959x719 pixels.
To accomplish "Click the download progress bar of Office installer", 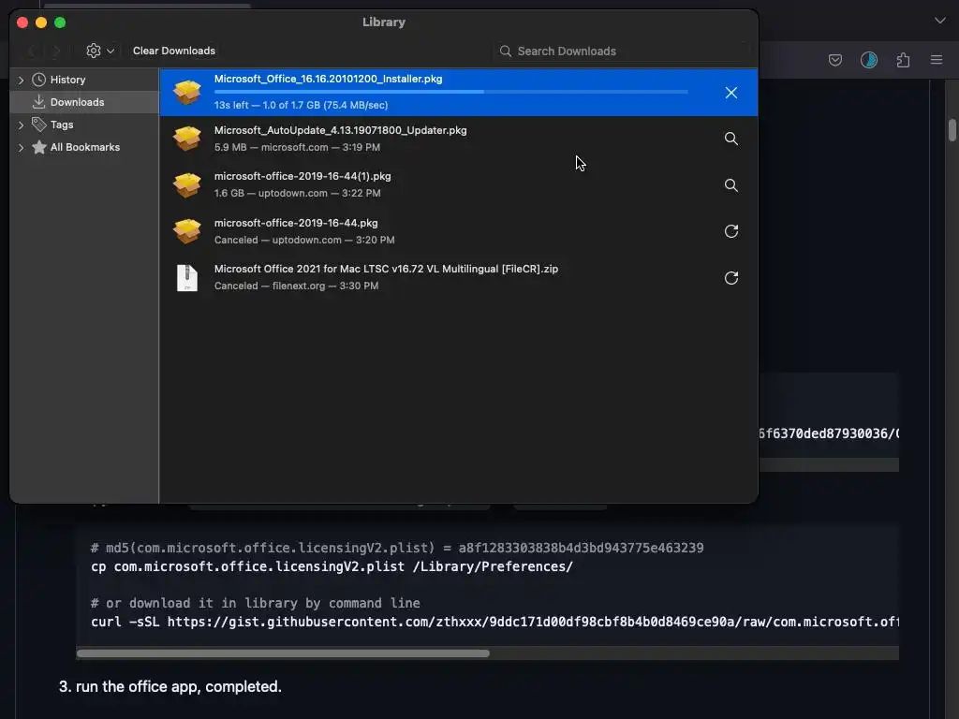I will (450, 92).
